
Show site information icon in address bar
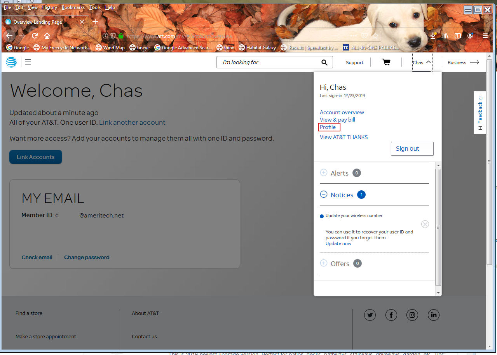pyautogui.click(x=105, y=36)
